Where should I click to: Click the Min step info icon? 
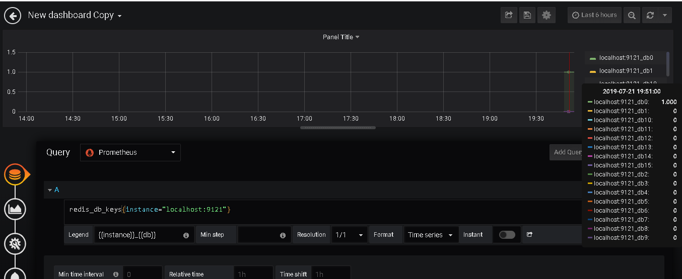click(x=283, y=235)
